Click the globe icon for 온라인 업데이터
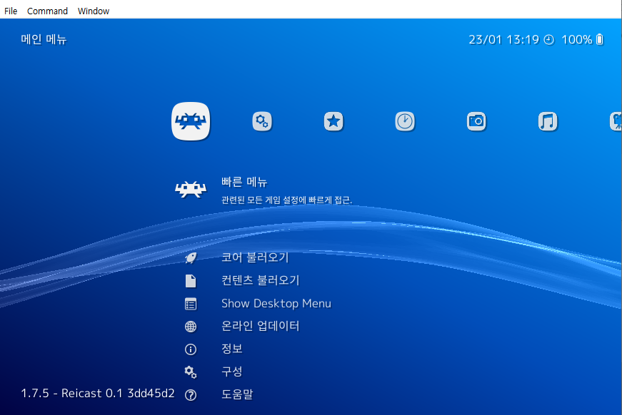The width and height of the screenshot is (622, 415). coord(191,327)
